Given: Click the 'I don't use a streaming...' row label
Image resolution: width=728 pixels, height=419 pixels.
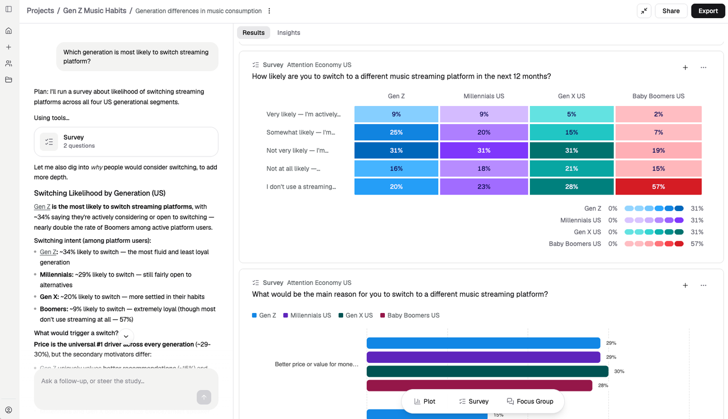Looking at the screenshot, I should click(x=301, y=187).
